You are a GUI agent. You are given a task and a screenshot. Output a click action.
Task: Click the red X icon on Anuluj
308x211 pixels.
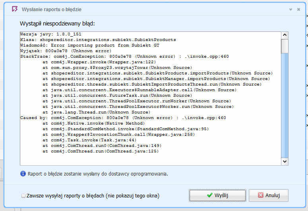261,195
